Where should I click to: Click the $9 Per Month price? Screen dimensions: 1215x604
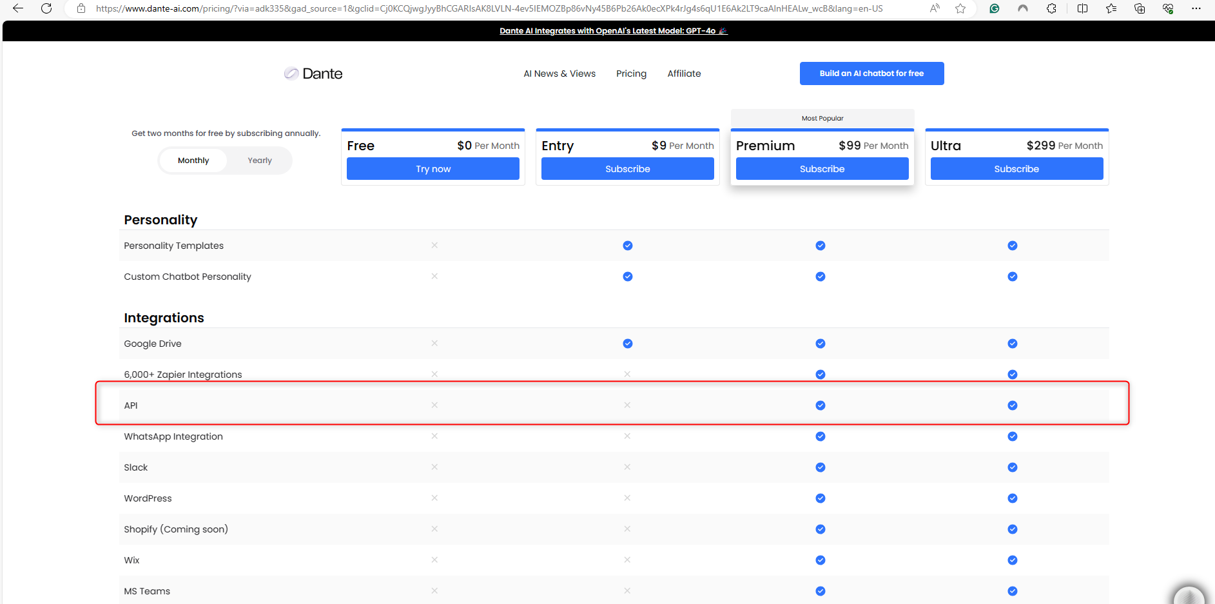[683, 146]
